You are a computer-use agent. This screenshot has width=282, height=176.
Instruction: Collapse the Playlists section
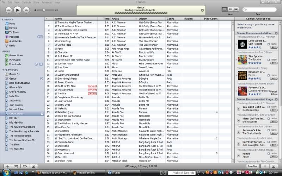(x=3, y=70)
